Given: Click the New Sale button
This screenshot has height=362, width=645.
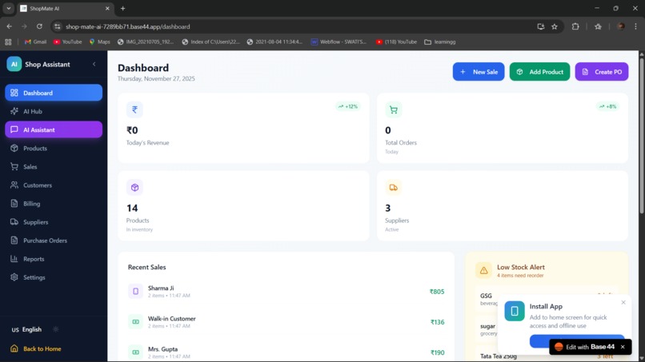Looking at the screenshot, I should [479, 71].
